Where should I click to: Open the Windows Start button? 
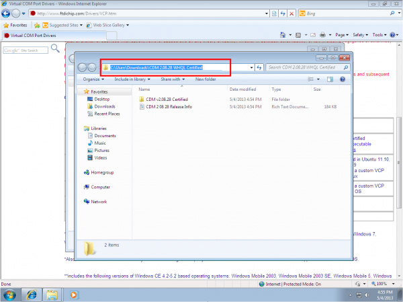[x=9, y=295]
